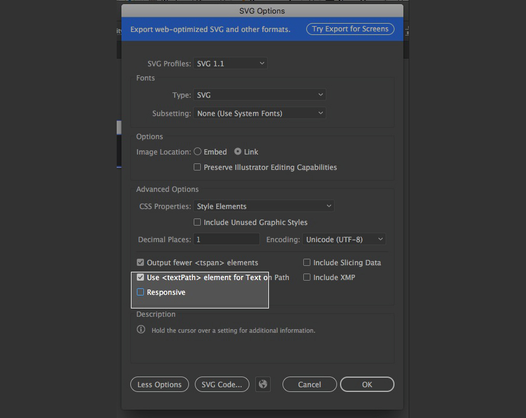
Task: Open the Subsetting dropdown
Action: [259, 113]
